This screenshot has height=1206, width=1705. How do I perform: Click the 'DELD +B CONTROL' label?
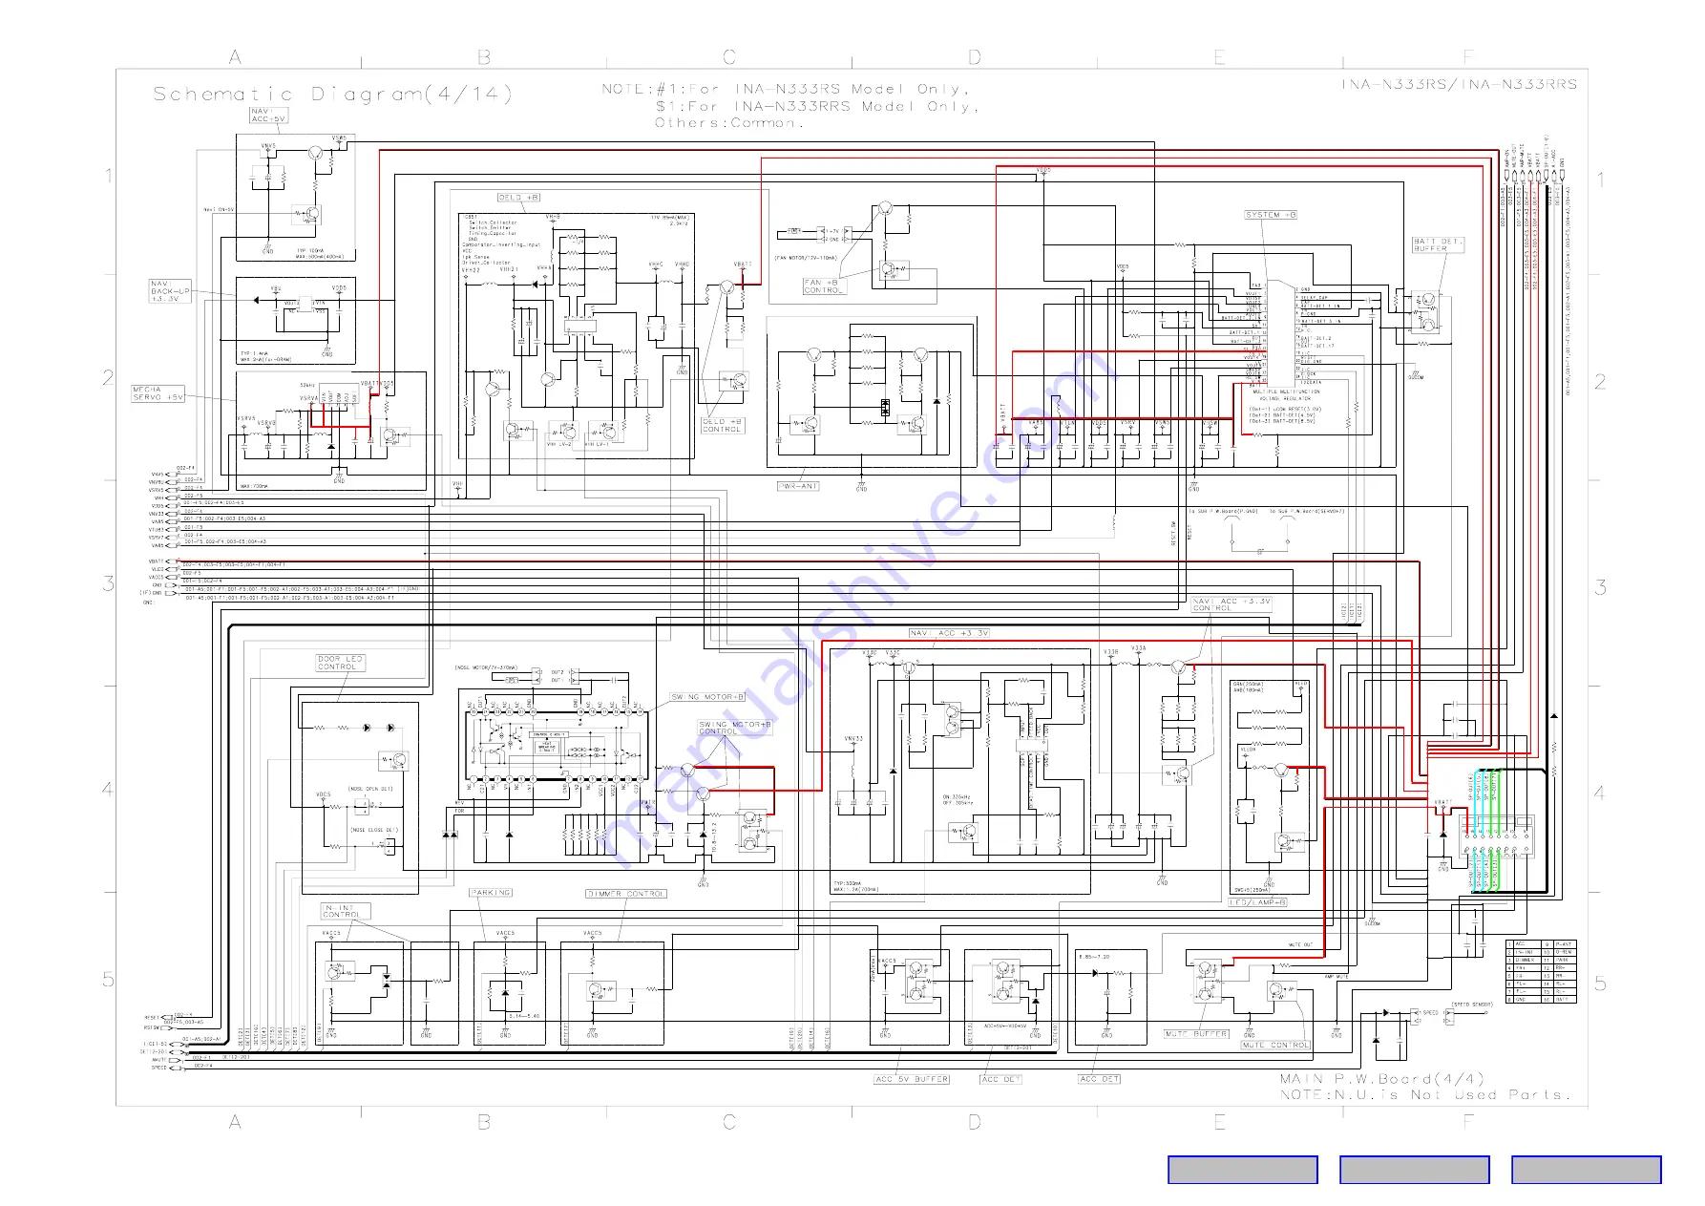(x=722, y=426)
